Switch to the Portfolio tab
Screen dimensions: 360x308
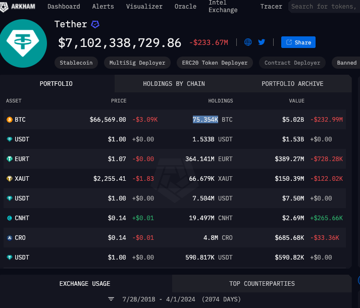click(56, 84)
